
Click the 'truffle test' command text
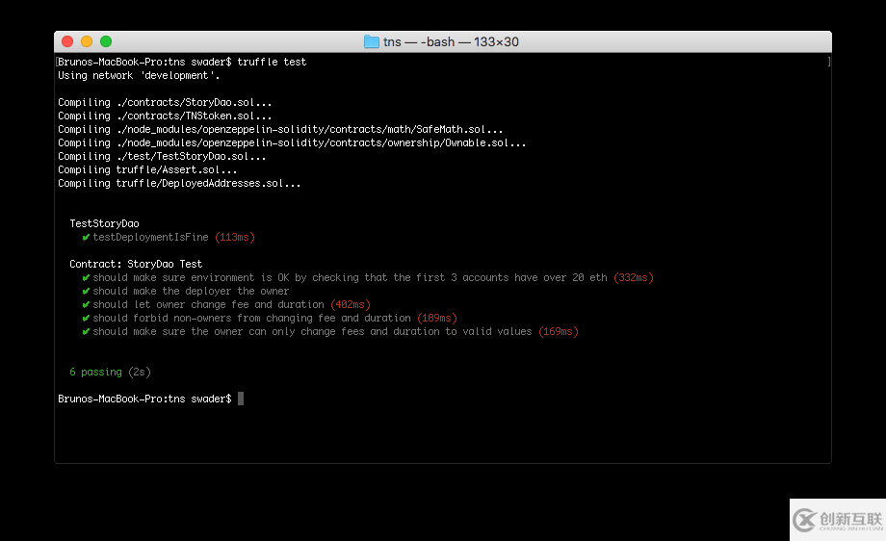pos(272,62)
